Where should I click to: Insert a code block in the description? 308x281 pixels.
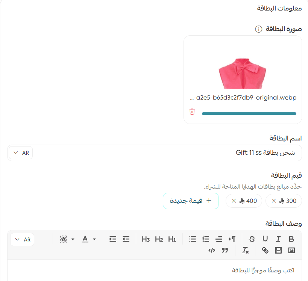tap(212, 250)
